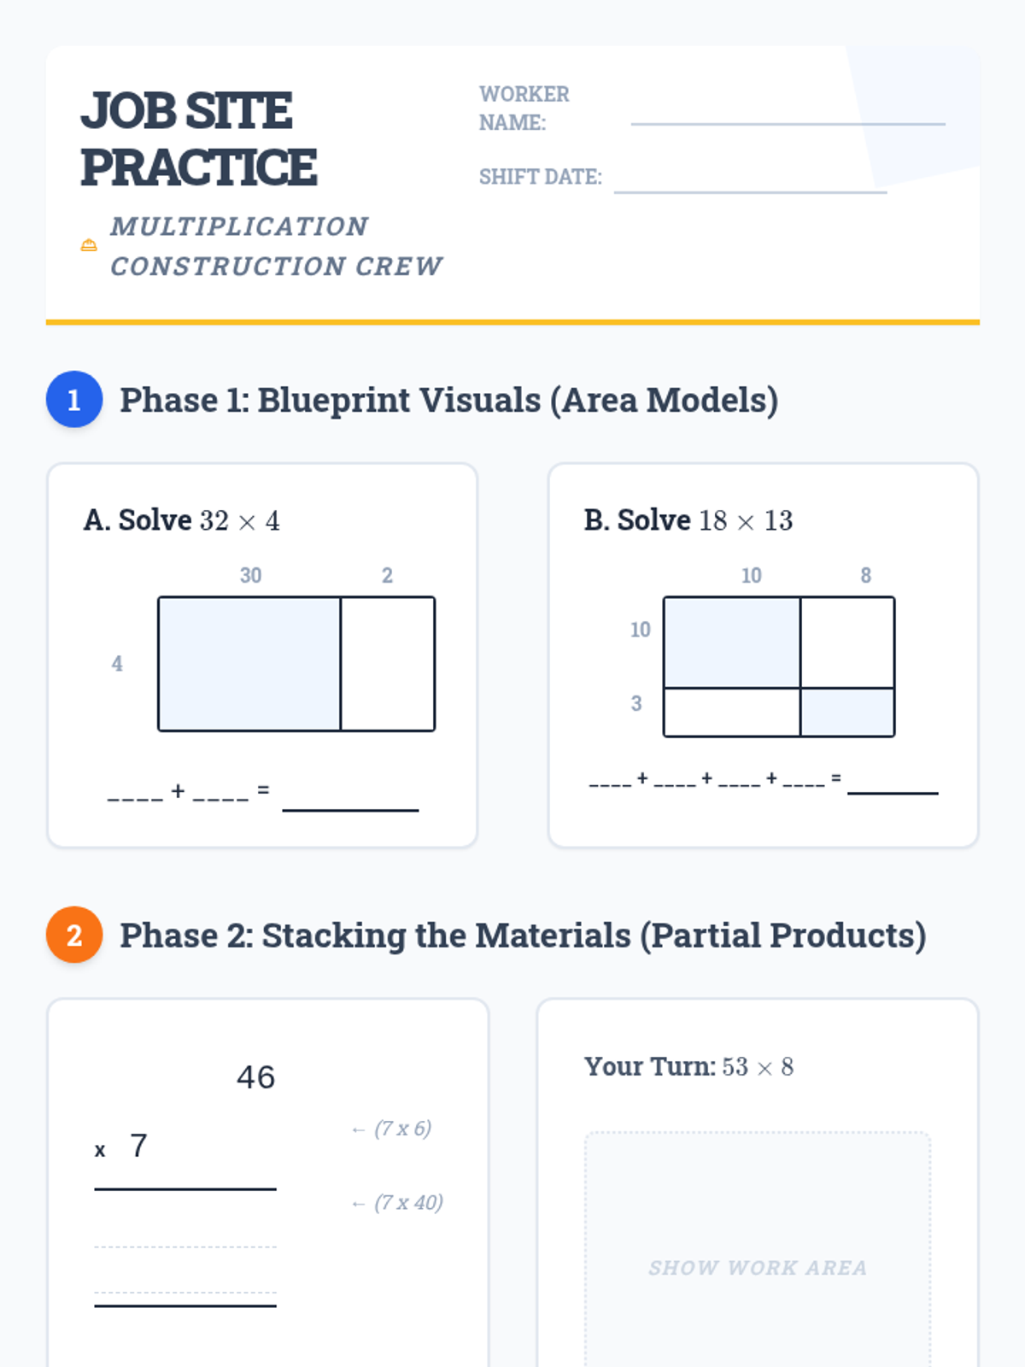Click the Show Work Area box
Viewport: 1025px width, 1367px height.
(x=757, y=1256)
